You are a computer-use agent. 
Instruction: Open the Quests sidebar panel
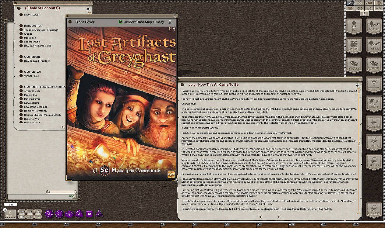pos(374,65)
